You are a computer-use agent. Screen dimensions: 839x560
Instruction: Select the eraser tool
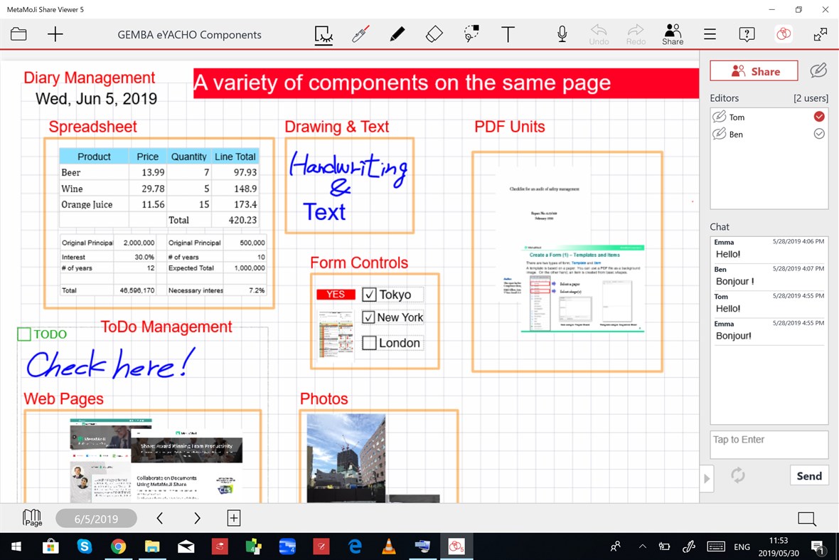point(434,33)
